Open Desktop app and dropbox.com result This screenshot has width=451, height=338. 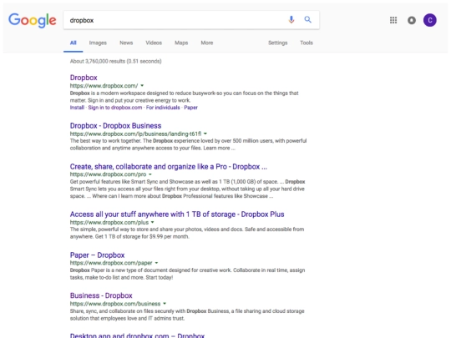(137, 335)
